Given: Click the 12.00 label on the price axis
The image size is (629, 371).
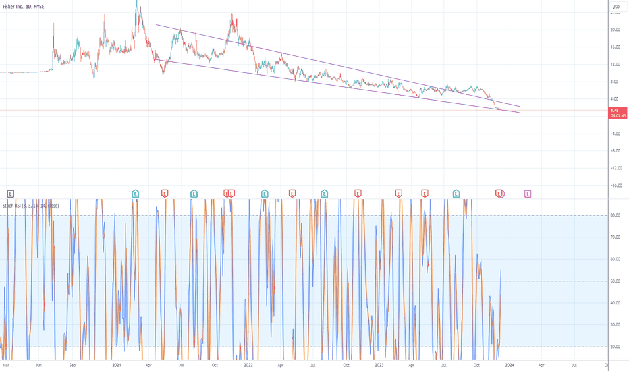Looking at the screenshot, I should point(615,64).
